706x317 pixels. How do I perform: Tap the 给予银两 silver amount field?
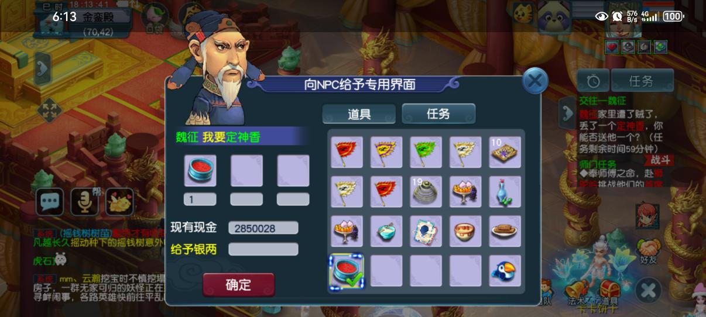pos(263,249)
